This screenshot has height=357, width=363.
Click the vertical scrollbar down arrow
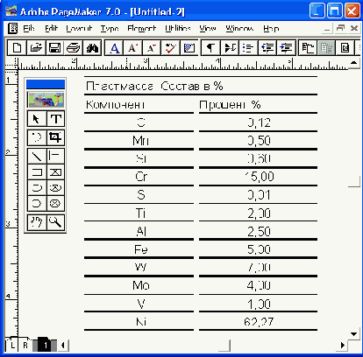click(354, 334)
